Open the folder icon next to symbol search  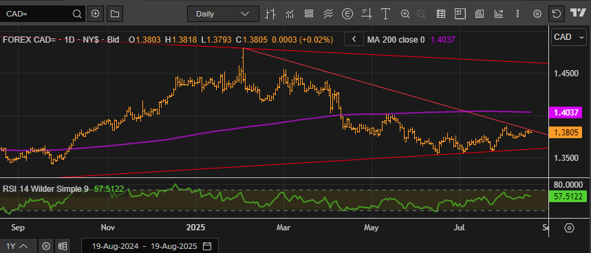point(115,14)
